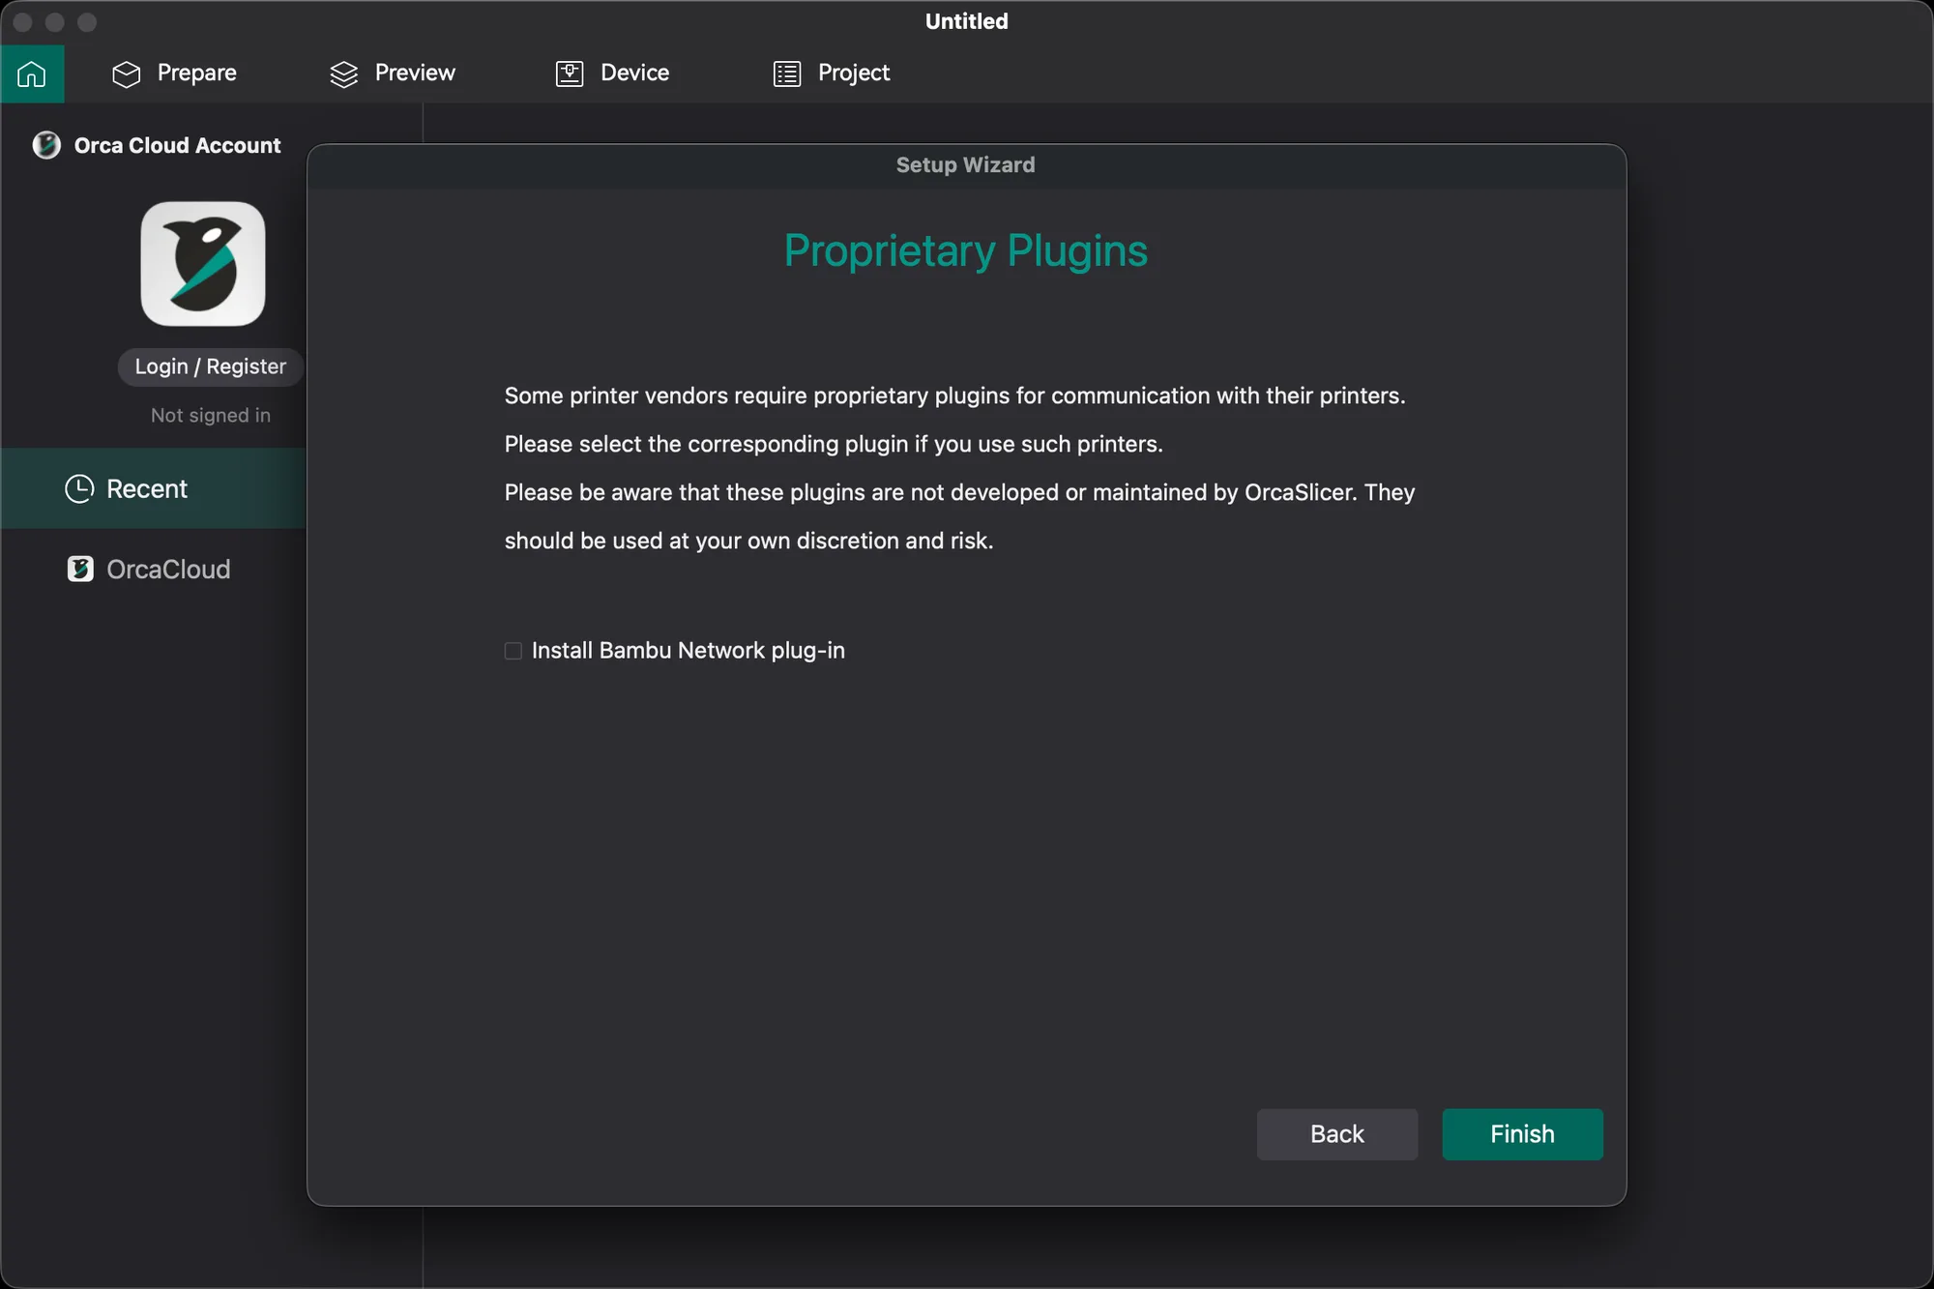Select Recent in the sidebar
Viewport: 1934px width, 1289px height.
click(154, 488)
